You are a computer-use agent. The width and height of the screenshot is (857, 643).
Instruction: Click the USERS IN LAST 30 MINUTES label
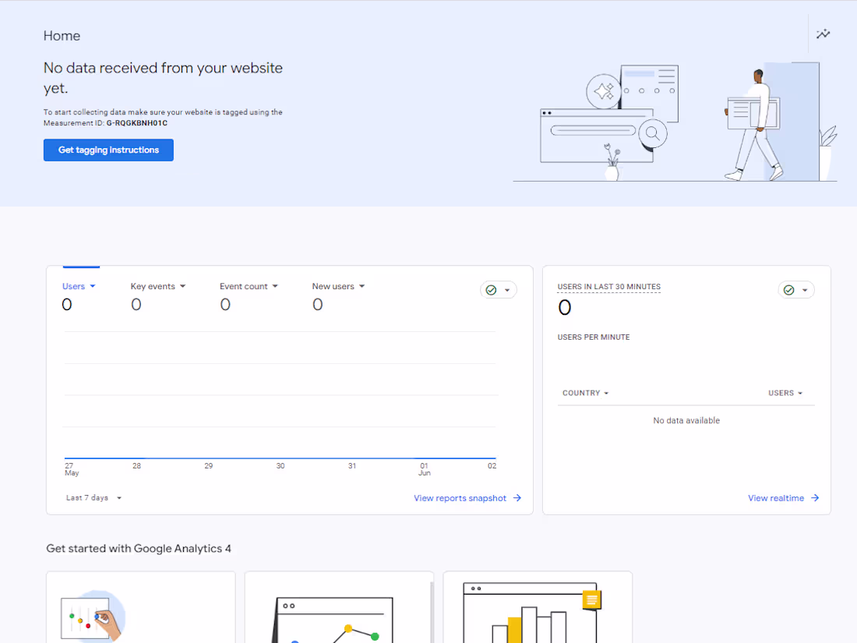609,287
